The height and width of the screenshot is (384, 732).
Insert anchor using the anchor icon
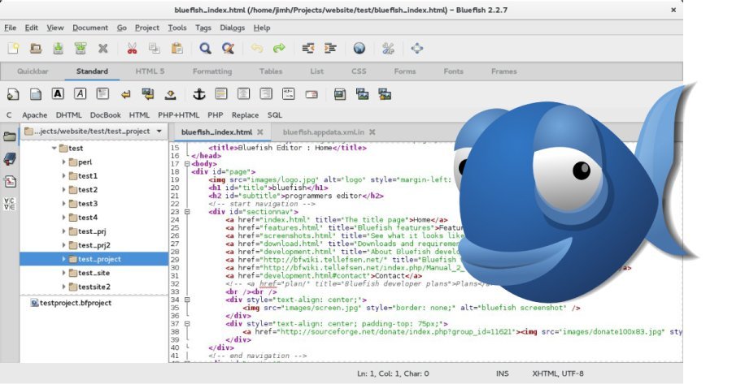point(198,93)
